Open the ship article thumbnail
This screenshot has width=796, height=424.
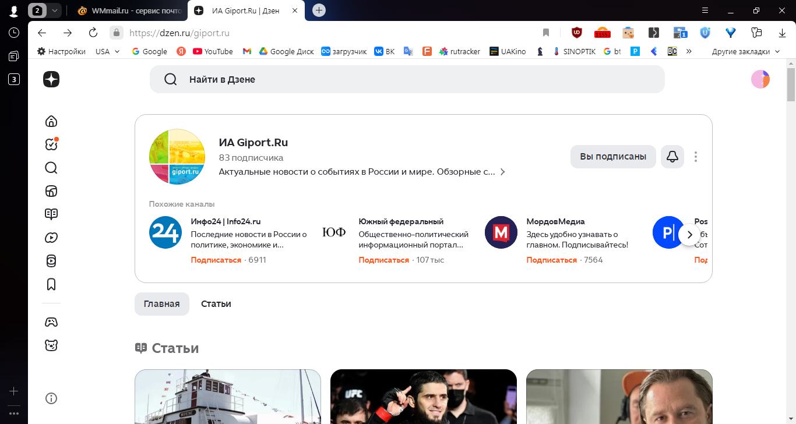click(228, 397)
